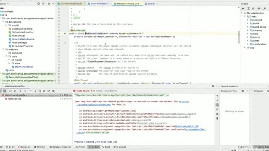Image resolution: width=269 pixels, height=151 pixels.
Task: Expand all test results icon
Action: pyautogui.click(x=21, y=91)
